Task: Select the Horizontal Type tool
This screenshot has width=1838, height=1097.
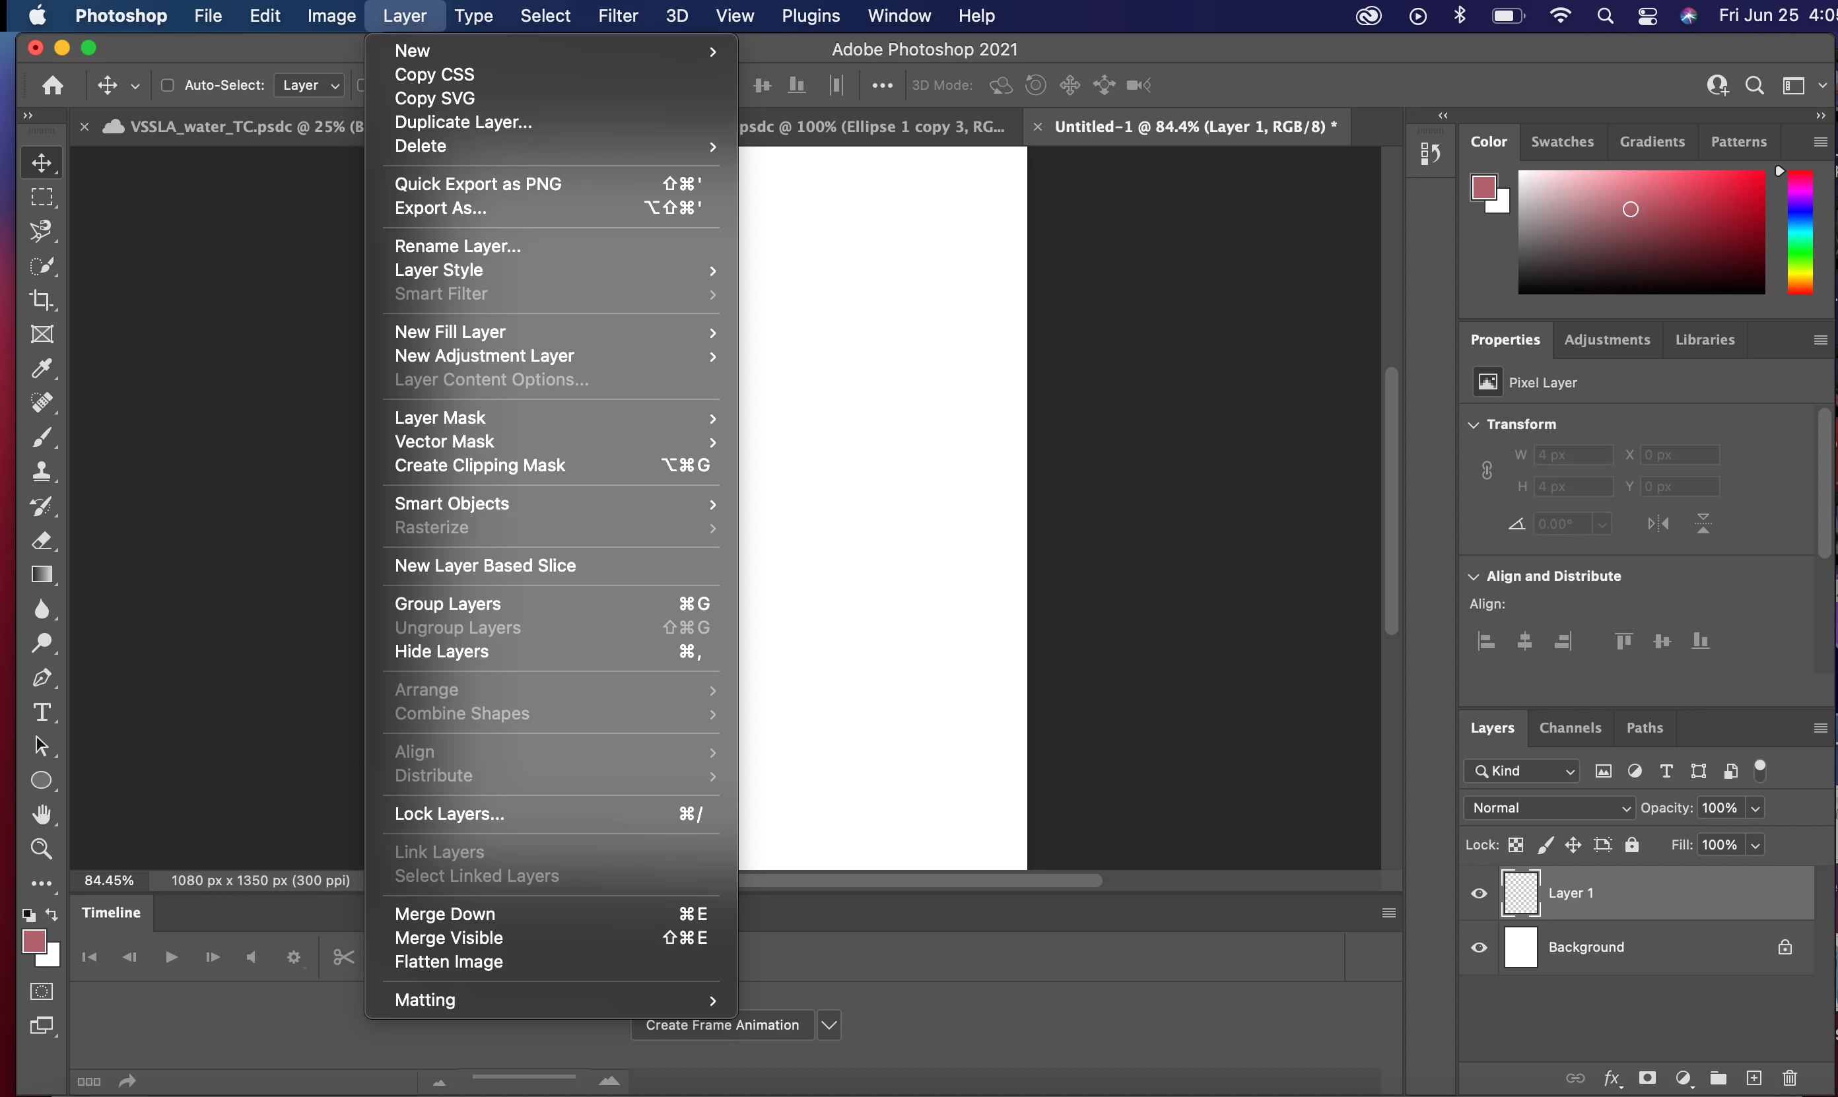Action: pyautogui.click(x=42, y=712)
